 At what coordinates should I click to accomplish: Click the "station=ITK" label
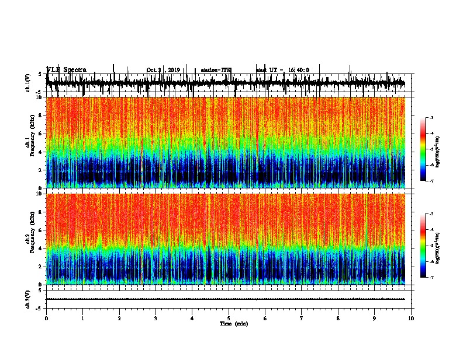click(216, 70)
